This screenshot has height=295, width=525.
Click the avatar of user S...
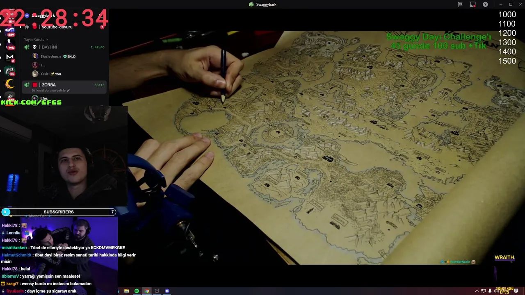35,65
